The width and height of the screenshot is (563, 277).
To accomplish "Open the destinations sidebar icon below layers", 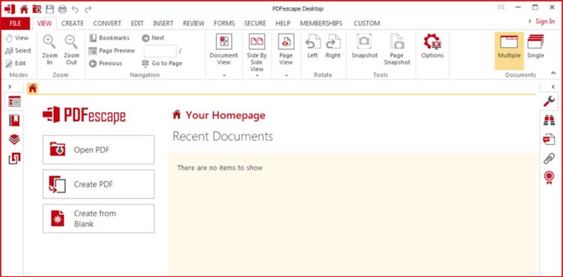I will tap(14, 158).
